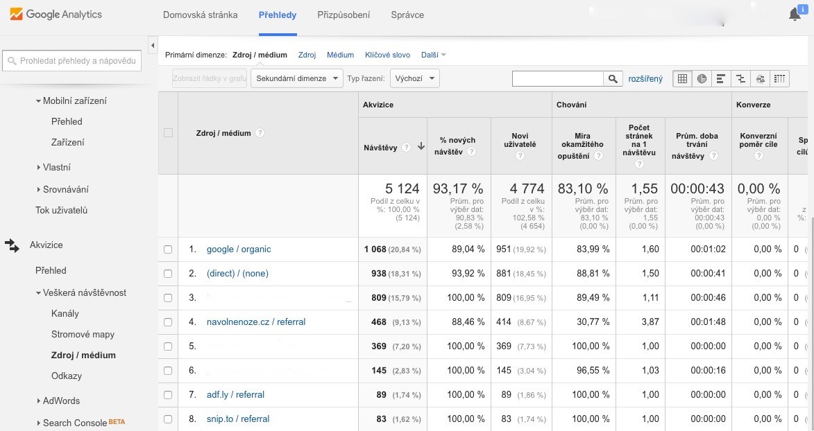Open the google / organic source link
The height and width of the screenshot is (431, 814).
239,249
